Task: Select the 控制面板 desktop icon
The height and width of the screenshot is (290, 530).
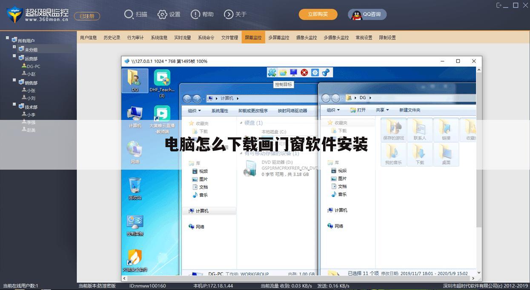Action: [x=135, y=225]
